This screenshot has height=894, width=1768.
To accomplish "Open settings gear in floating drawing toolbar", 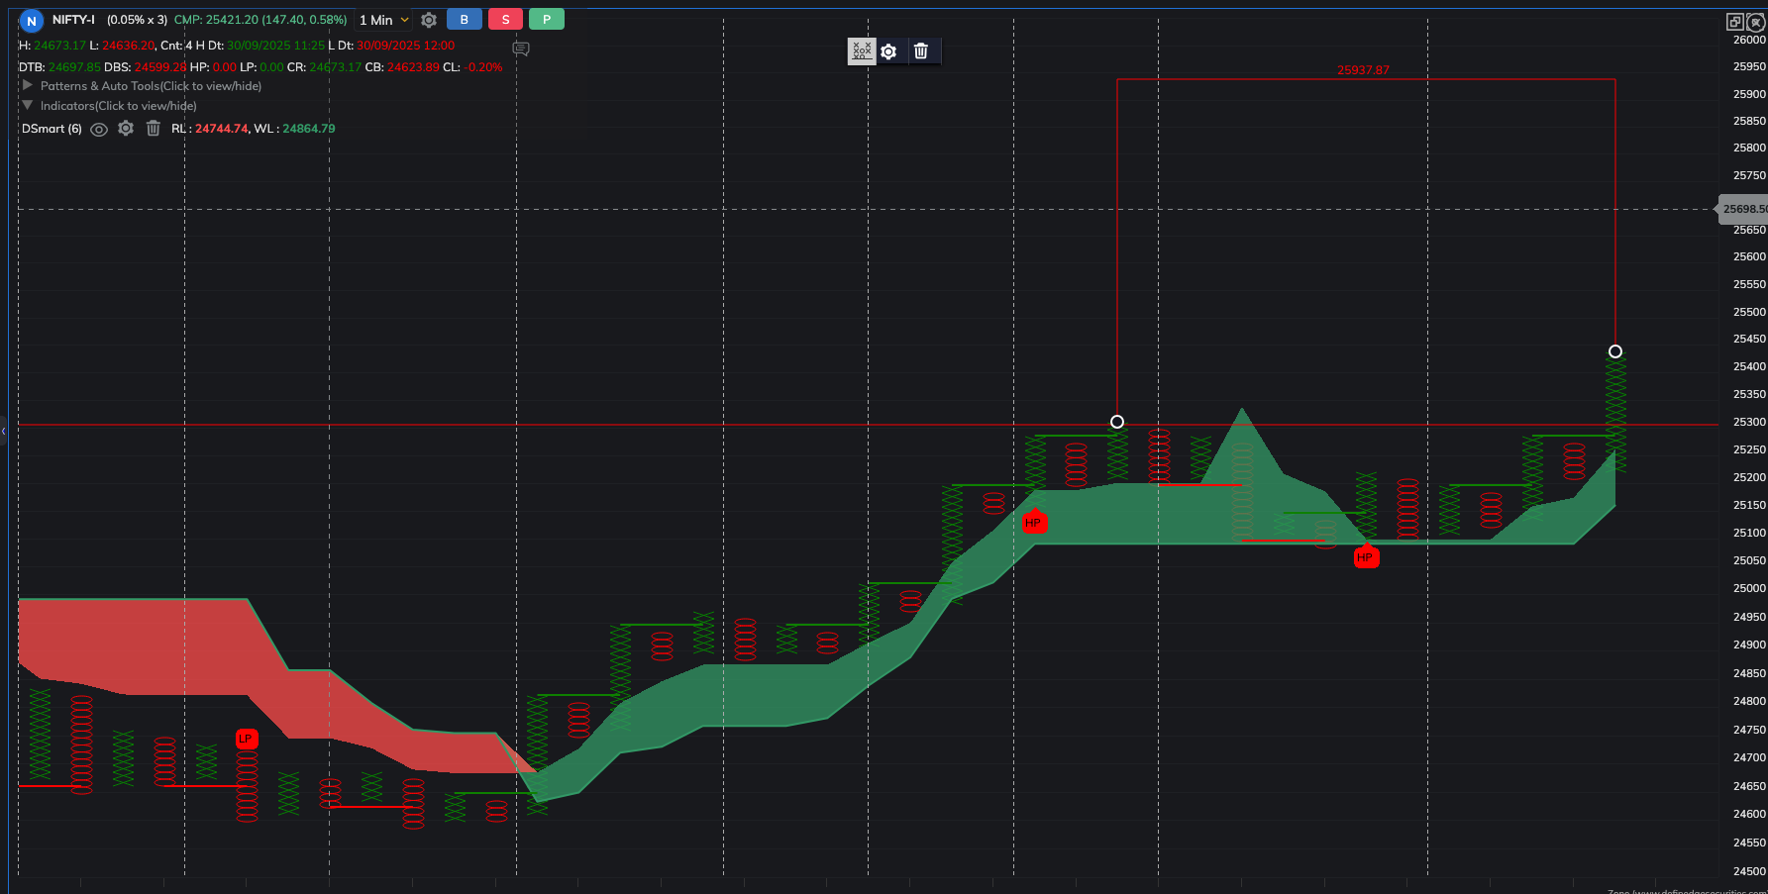I will pyautogui.click(x=889, y=51).
